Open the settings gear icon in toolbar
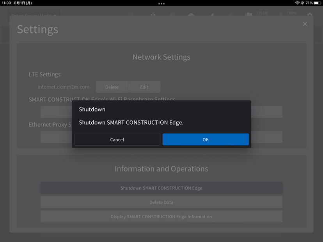The height and width of the screenshot is (242, 323). pos(310,14)
